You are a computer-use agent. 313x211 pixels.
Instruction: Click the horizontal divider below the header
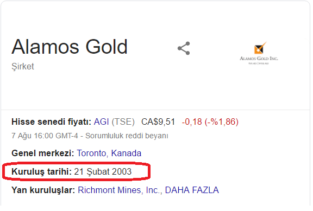tap(155, 110)
